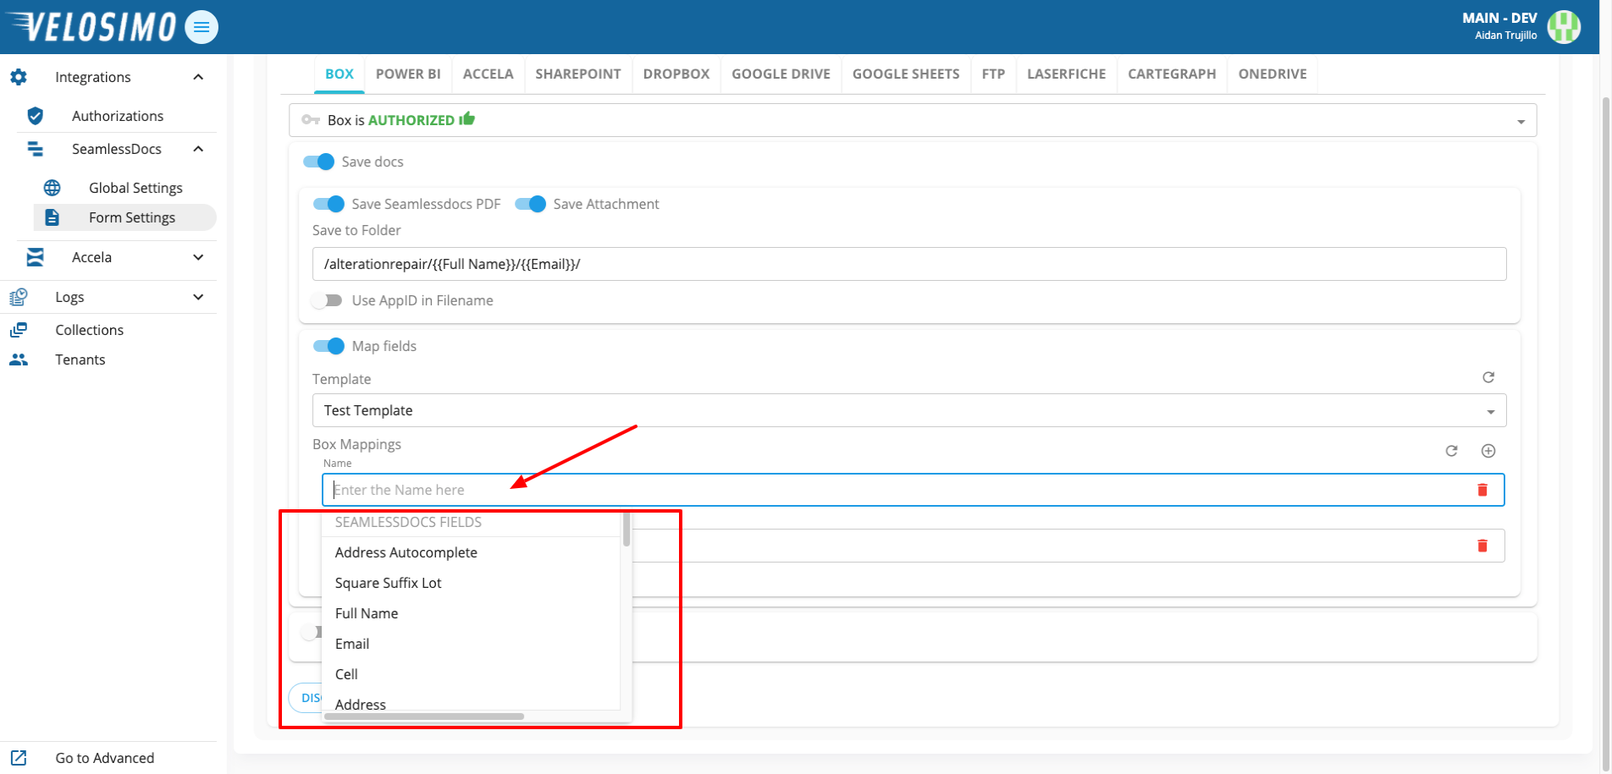1612x774 pixels.
Task: Delete the second mapping row
Action: point(1482,546)
